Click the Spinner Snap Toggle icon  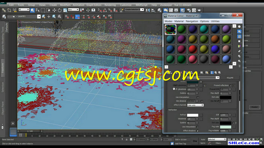click(x=115, y=10)
